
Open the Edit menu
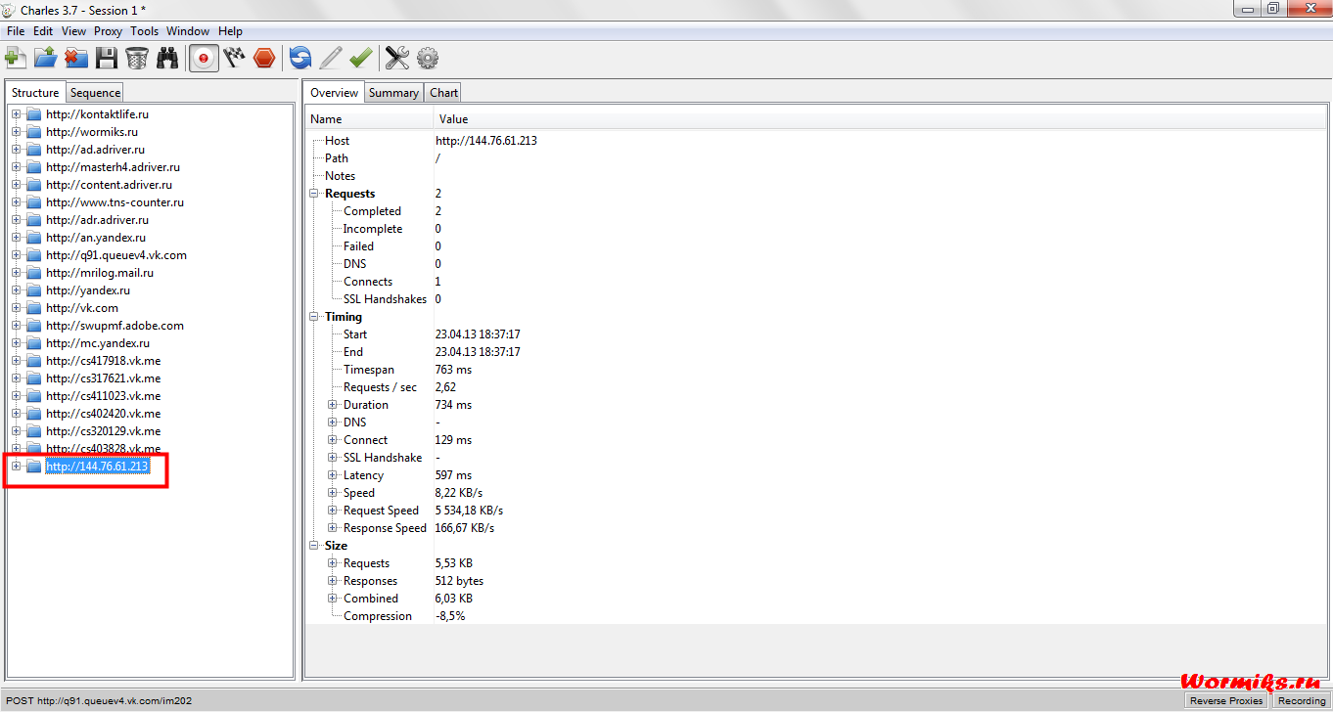tap(43, 31)
